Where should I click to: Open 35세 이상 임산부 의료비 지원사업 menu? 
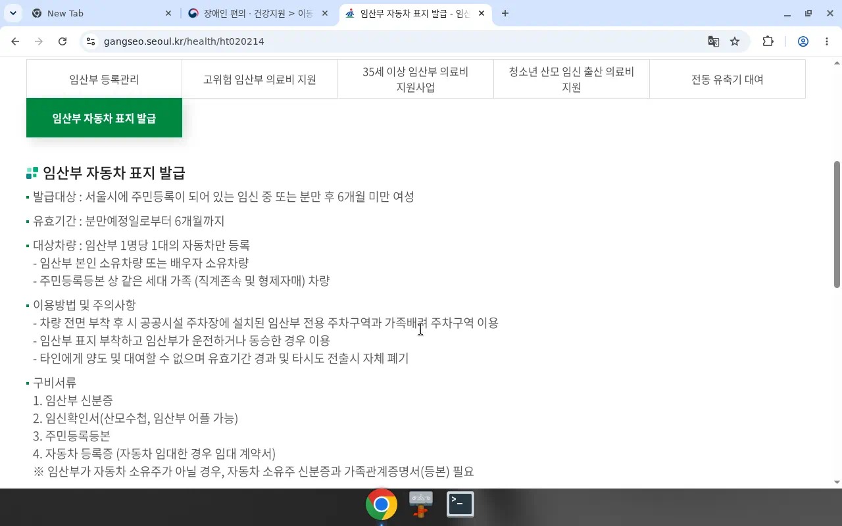[x=416, y=79]
